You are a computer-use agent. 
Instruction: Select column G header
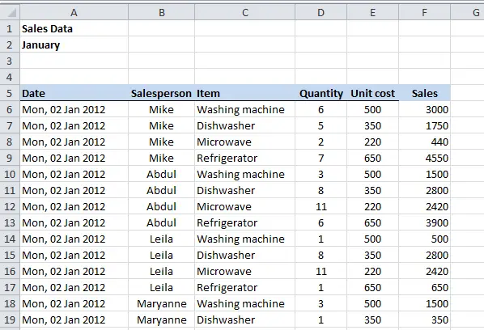click(467, 13)
